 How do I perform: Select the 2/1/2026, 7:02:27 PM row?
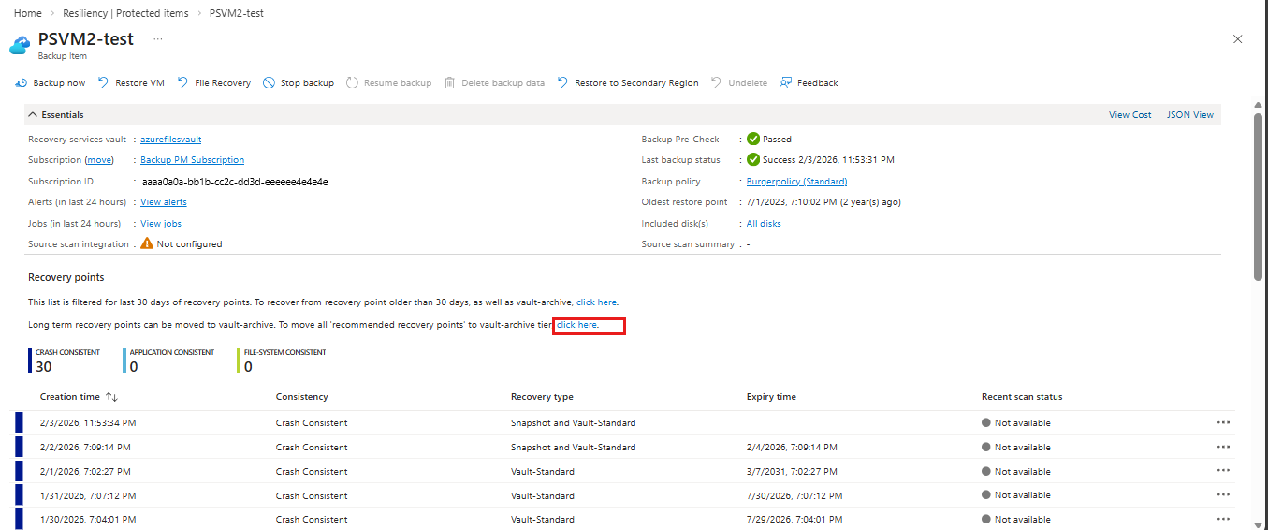tap(624, 471)
